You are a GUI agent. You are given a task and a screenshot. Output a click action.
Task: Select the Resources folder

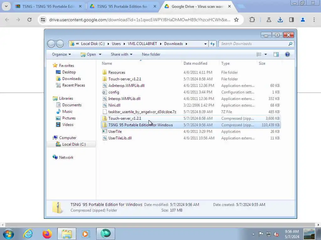pyautogui.click(x=191, y=72)
